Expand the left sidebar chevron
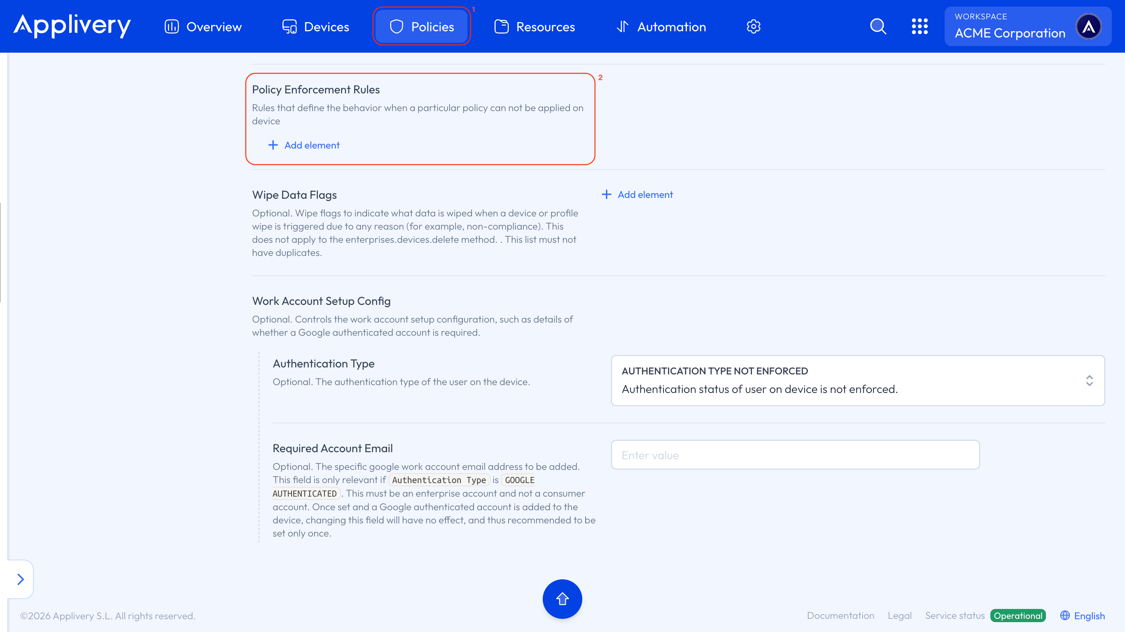The width and height of the screenshot is (1125, 632). point(21,579)
